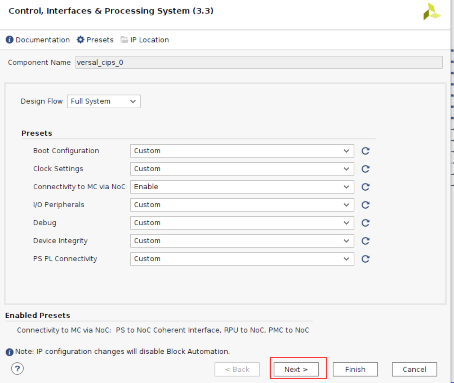Screen dimensions: 454x383
Task: Open the Design Flow dropdown
Action: click(x=104, y=102)
